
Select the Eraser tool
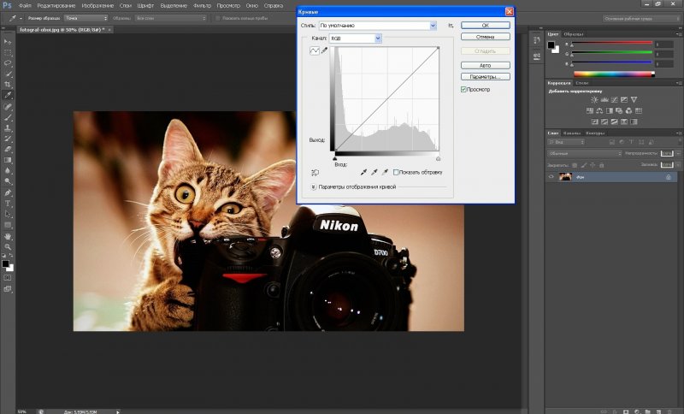(8, 149)
